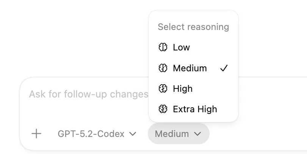Screen dimensions: 307x154
Task: Select Low reasoning from the menu
Action: [182, 47]
